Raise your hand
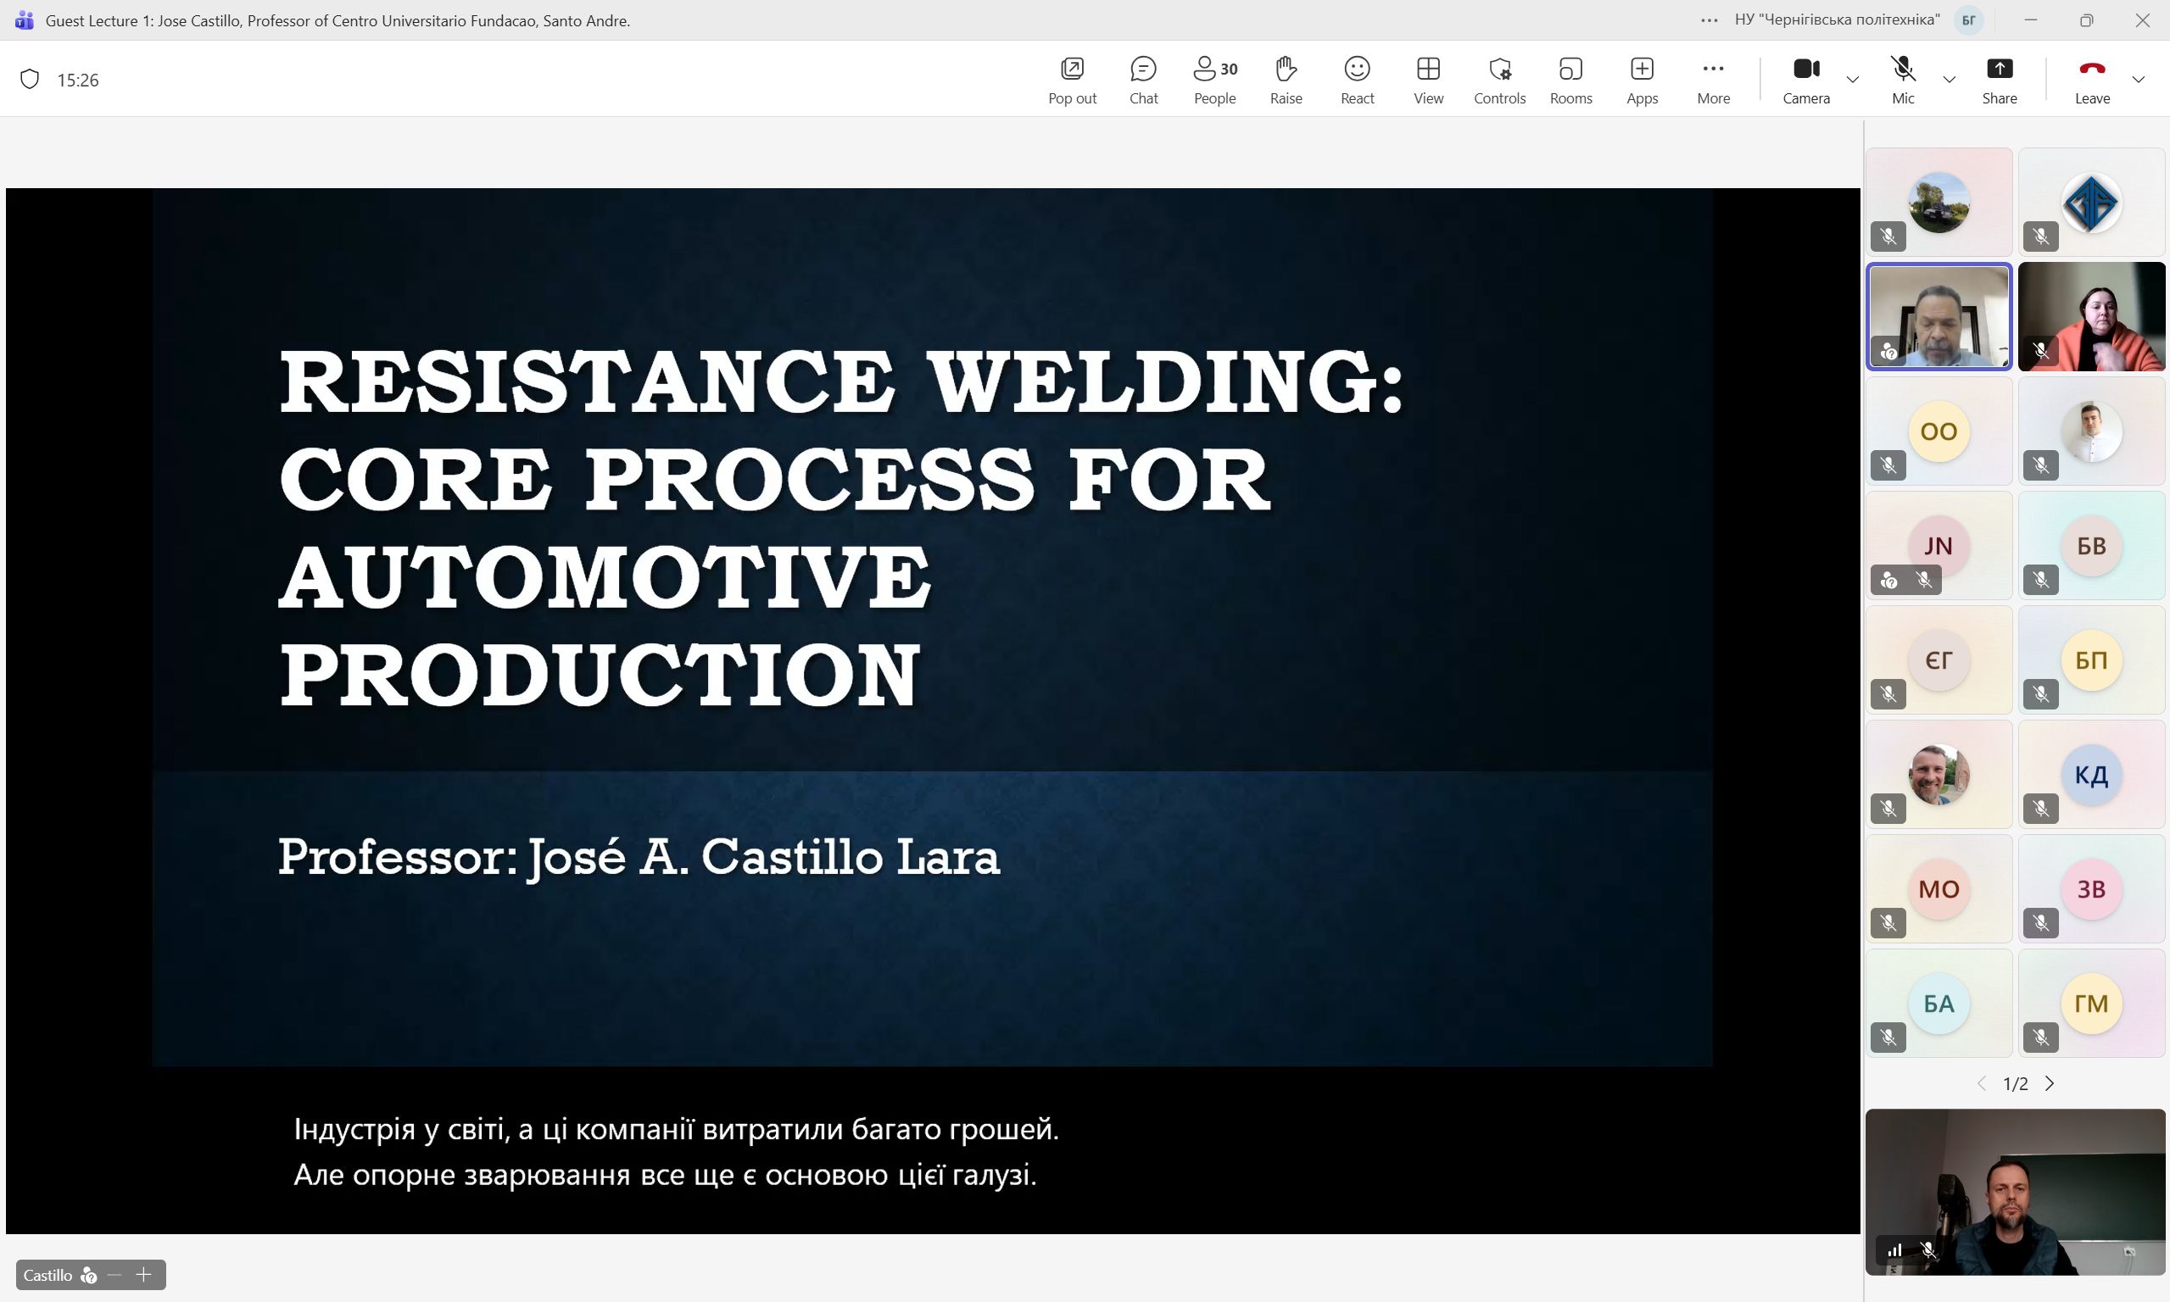Viewport: 2170px width, 1302px height. click(x=1286, y=79)
